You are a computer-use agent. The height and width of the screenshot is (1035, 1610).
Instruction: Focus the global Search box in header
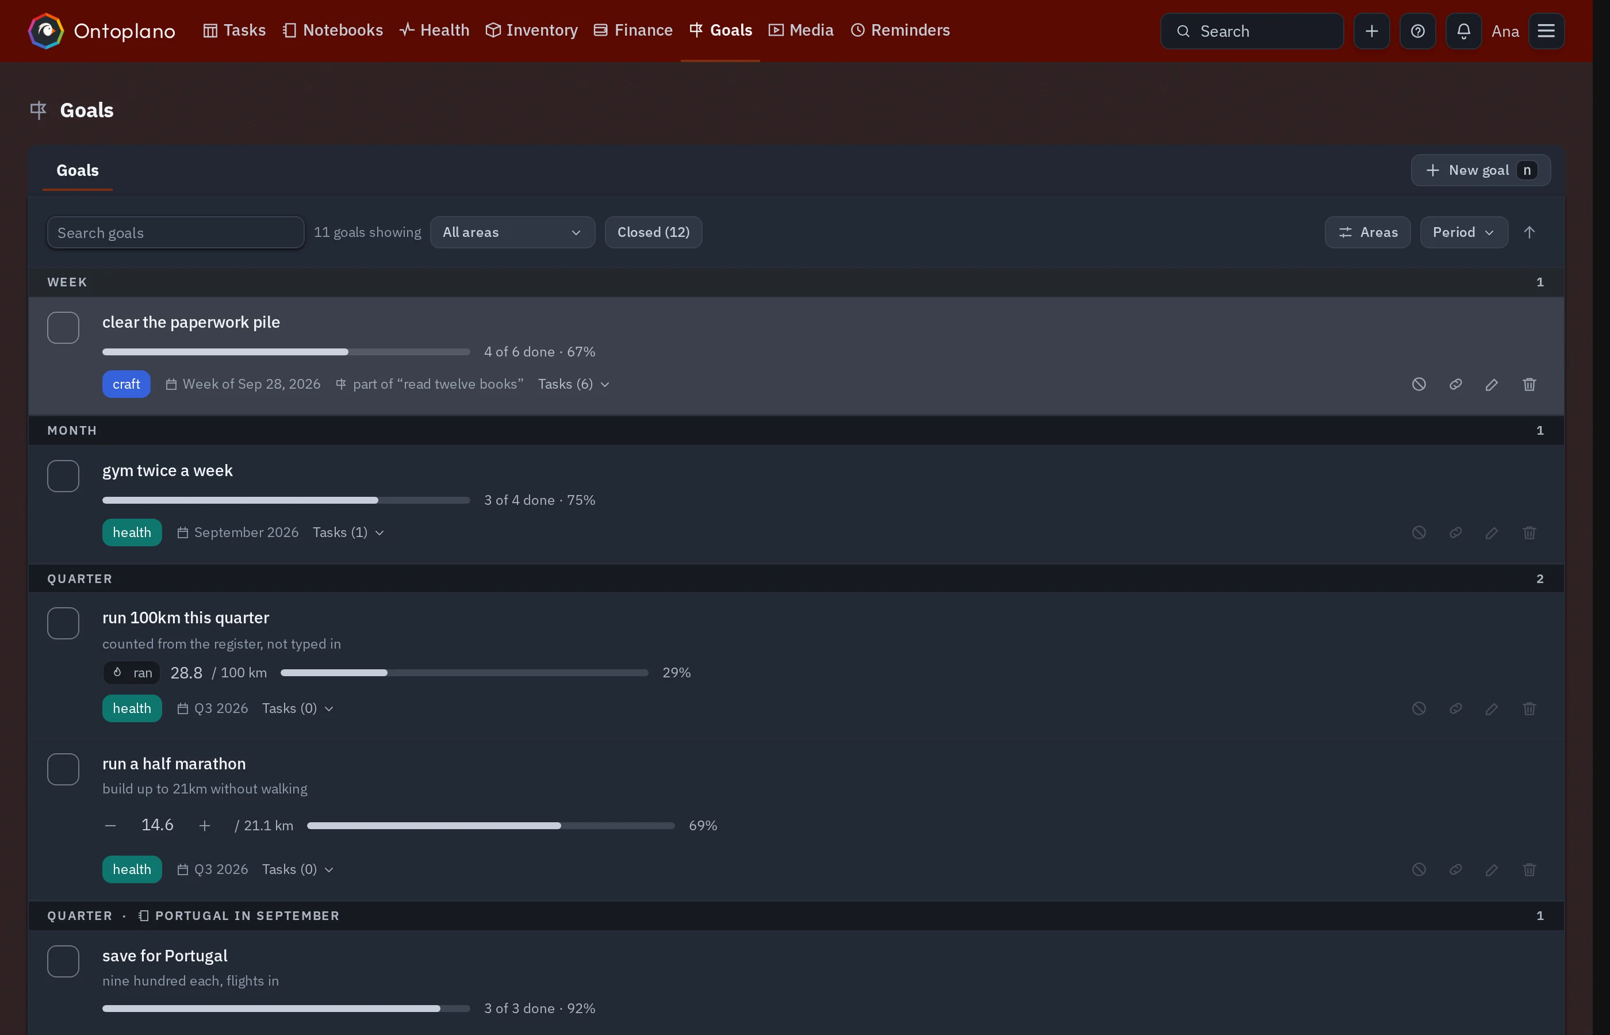pos(1251,31)
